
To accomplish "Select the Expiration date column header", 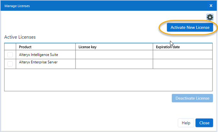I will (183, 47).
